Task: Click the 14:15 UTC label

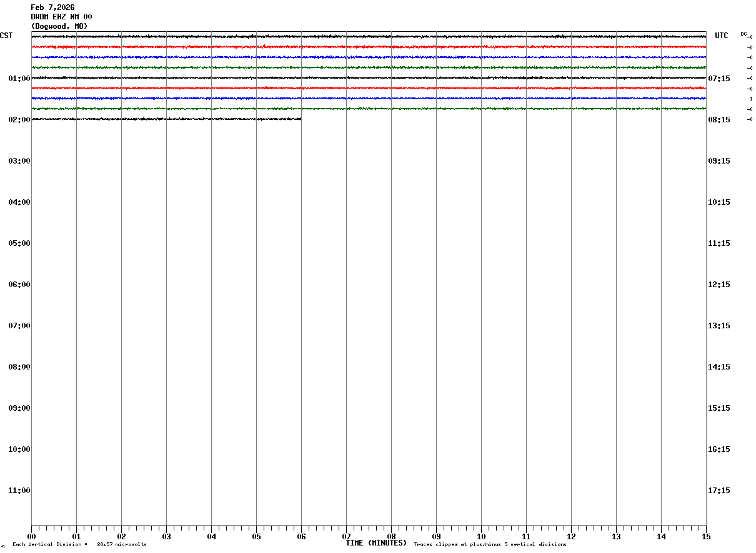Action: pos(719,367)
